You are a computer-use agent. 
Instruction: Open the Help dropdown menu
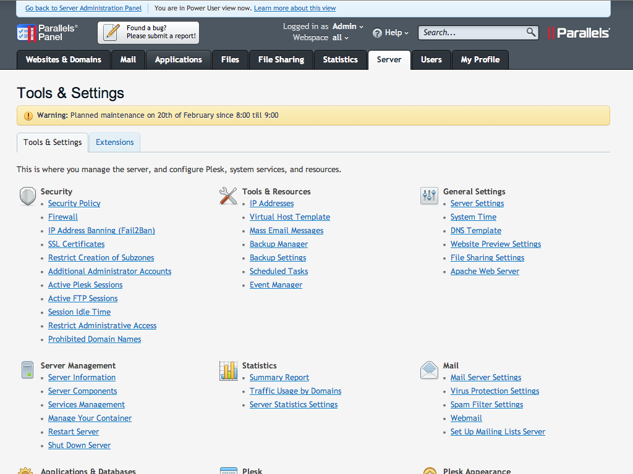point(396,33)
